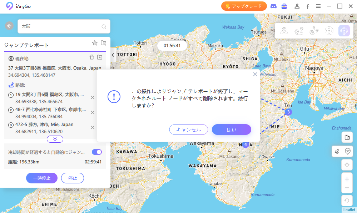This screenshot has height=213, width=357.
Task: Open the hamburger main menu
Action: [x=318, y=6]
